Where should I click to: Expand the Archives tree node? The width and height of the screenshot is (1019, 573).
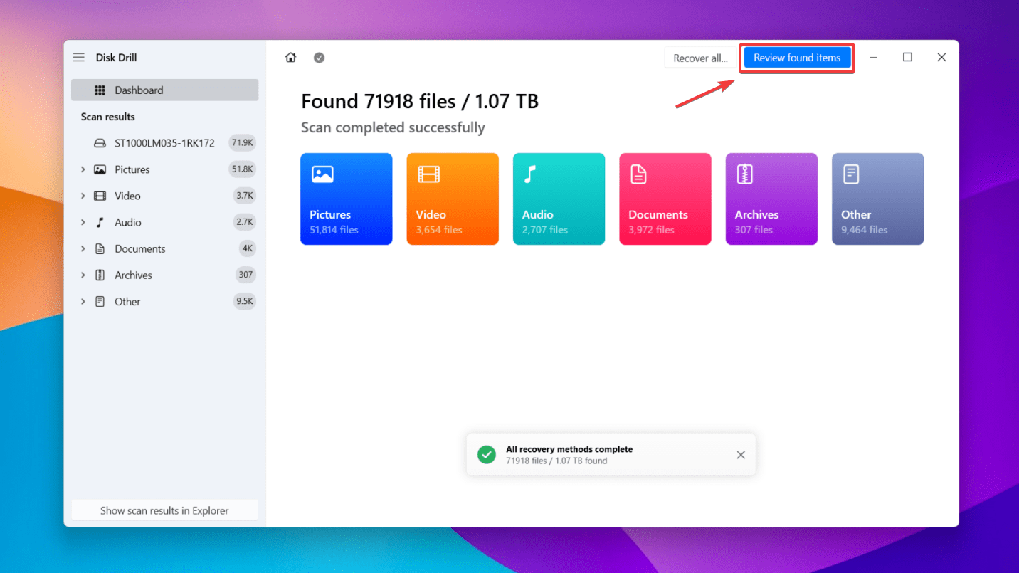pos(83,275)
